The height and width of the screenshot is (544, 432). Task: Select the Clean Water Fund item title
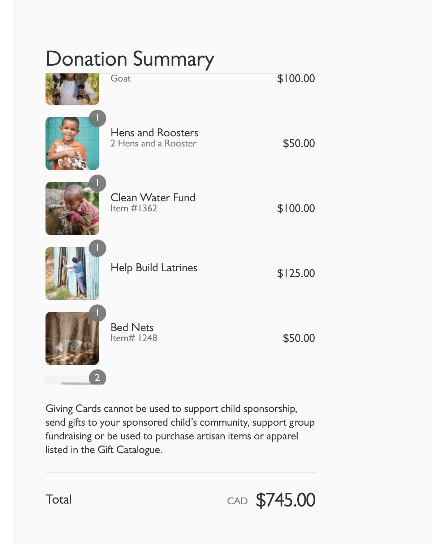[153, 198]
